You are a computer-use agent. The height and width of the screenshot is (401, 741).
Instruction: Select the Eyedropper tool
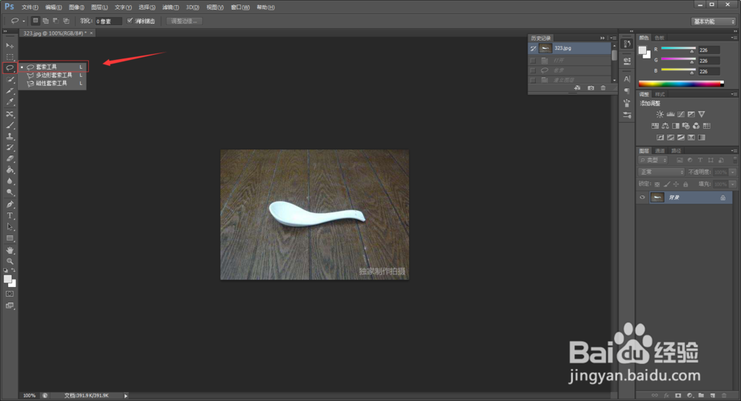click(x=10, y=102)
